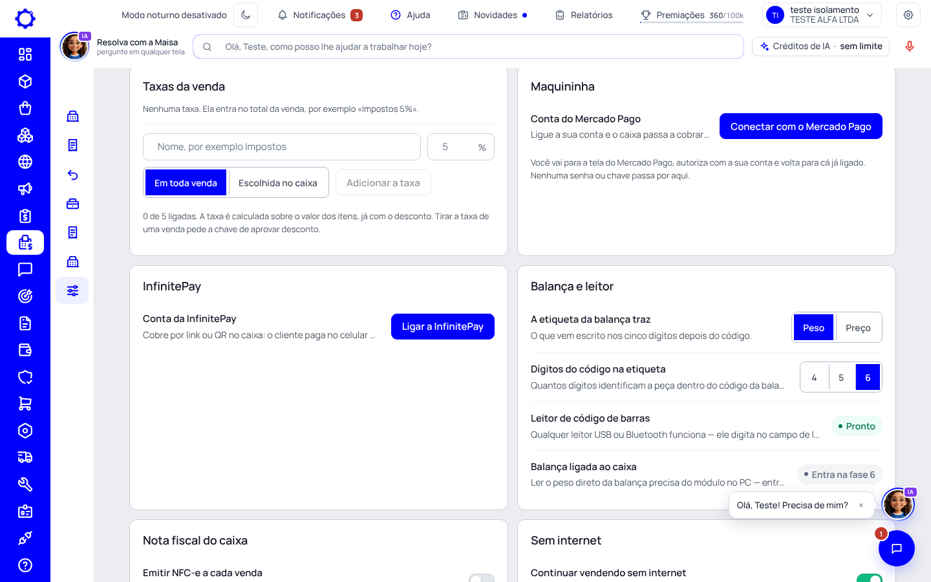Click the Maisa assistant search field
931x582 pixels.
click(468, 47)
